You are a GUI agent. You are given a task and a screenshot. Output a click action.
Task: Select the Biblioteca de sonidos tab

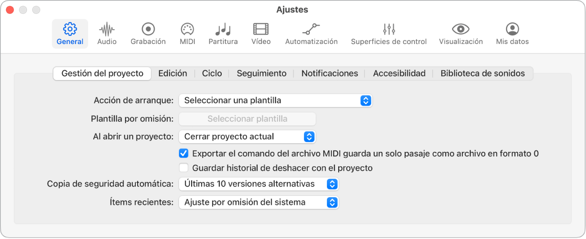pyautogui.click(x=483, y=73)
